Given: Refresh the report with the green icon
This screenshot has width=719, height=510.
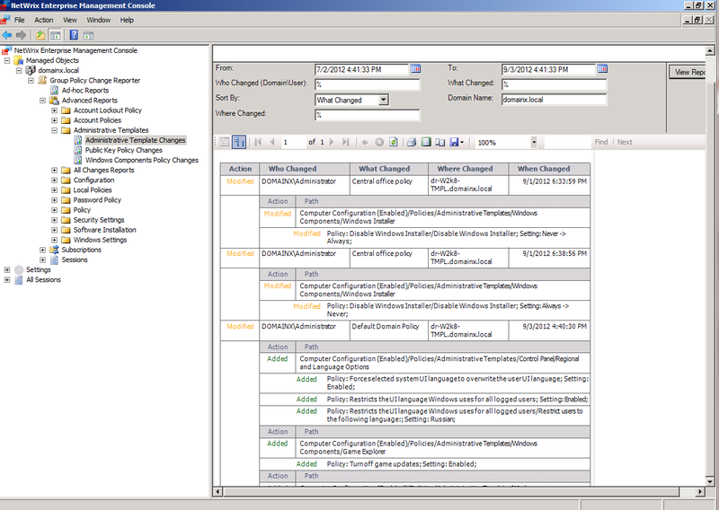Looking at the screenshot, I should [x=394, y=143].
